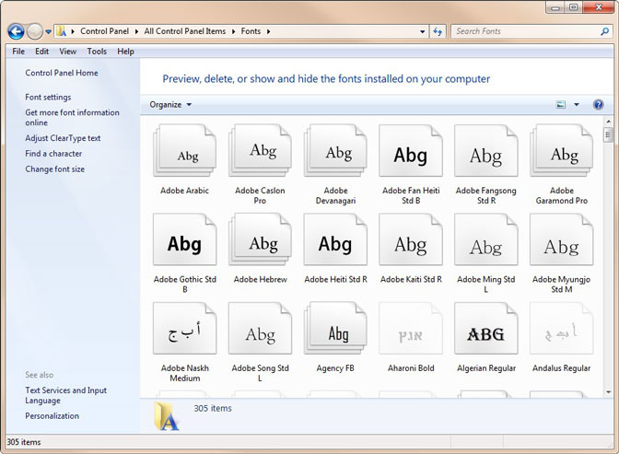619x454 pixels.
Task: Click the disabled Forward navigation button
Action: click(x=35, y=31)
